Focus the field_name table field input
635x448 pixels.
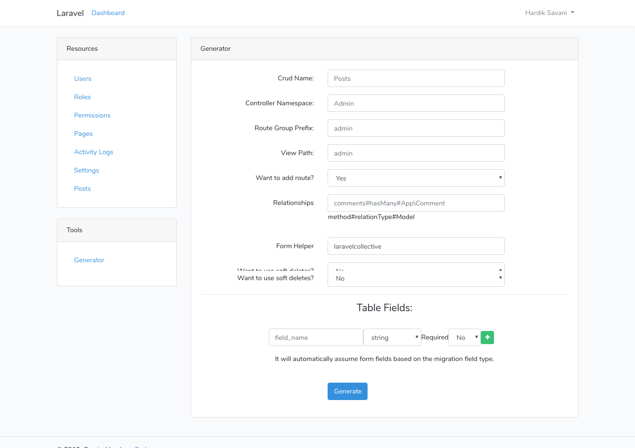coord(315,338)
